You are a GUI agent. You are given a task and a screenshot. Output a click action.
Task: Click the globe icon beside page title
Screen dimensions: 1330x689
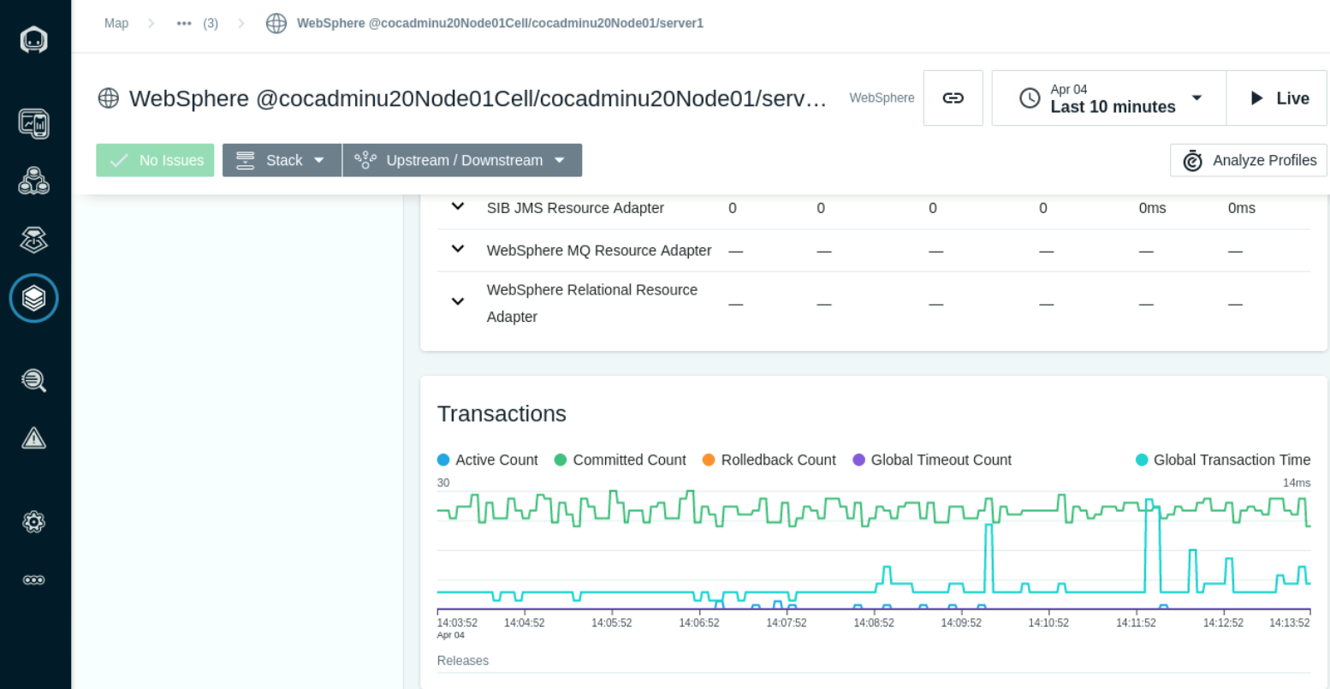tap(109, 98)
